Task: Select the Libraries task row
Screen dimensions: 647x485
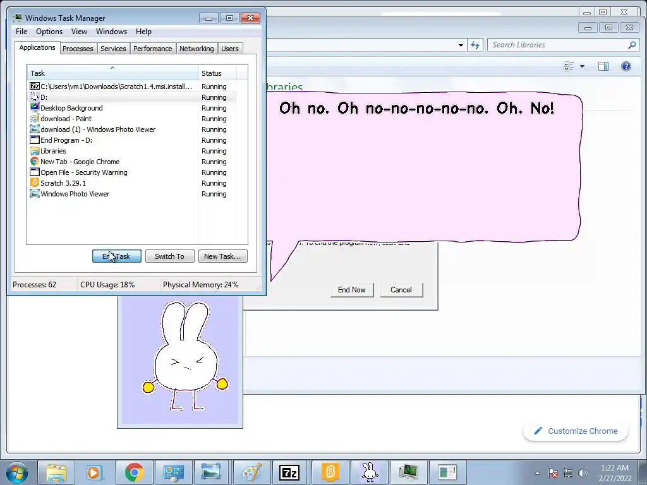Action: [132, 150]
